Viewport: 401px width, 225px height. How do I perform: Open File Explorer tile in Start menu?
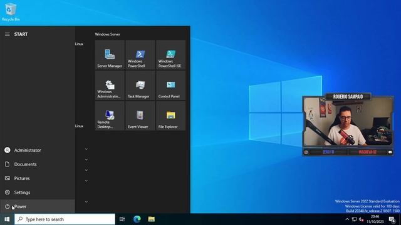(x=170, y=116)
